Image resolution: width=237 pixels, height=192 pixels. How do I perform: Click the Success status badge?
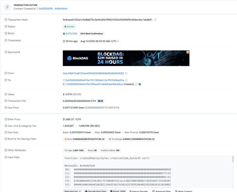(69, 26)
